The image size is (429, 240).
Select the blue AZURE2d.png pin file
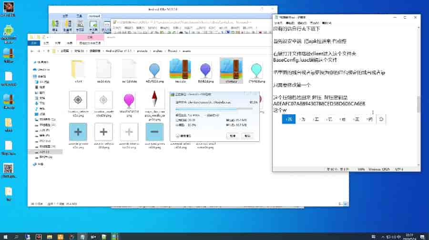click(154, 71)
